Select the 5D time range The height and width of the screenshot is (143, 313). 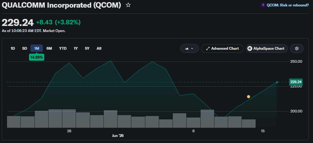coord(24,48)
